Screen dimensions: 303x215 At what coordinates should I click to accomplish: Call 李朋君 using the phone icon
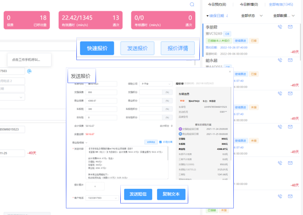(x=280, y=27)
